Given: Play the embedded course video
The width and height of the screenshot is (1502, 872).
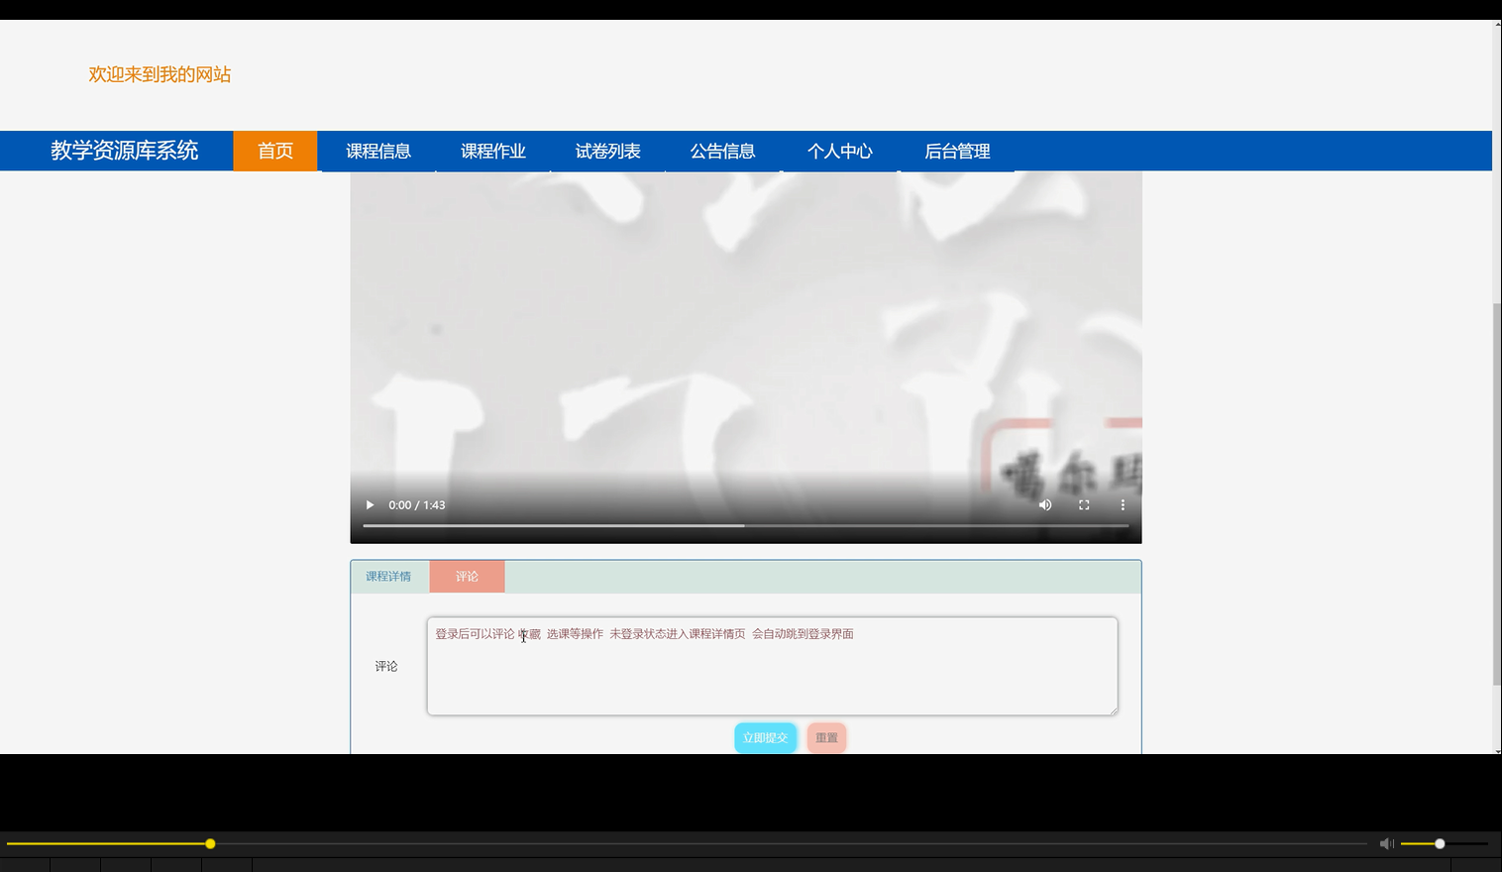Looking at the screenshot, I should (x=369, y=504).
